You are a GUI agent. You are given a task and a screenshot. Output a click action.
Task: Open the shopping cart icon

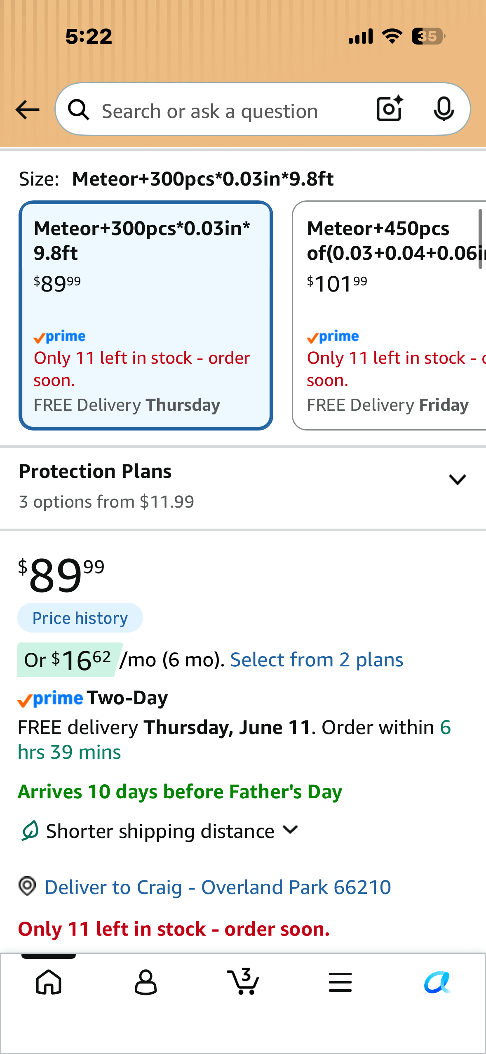click(x=243, y=981)
